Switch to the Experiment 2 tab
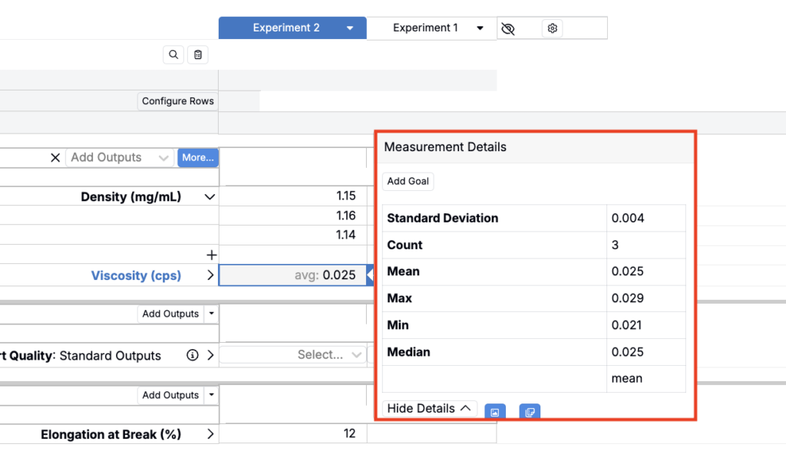The image size is (786, 451). (286, 28)
